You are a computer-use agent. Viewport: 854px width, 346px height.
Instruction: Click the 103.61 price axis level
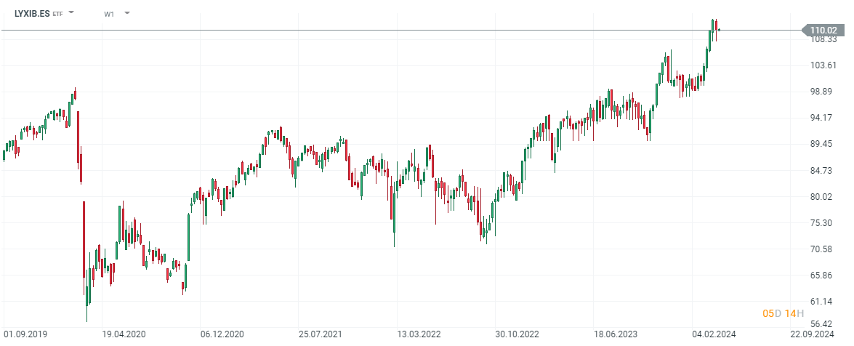(x=825, y=65)
